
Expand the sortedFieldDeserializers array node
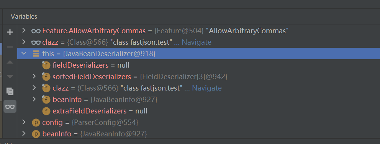(34, 77)
